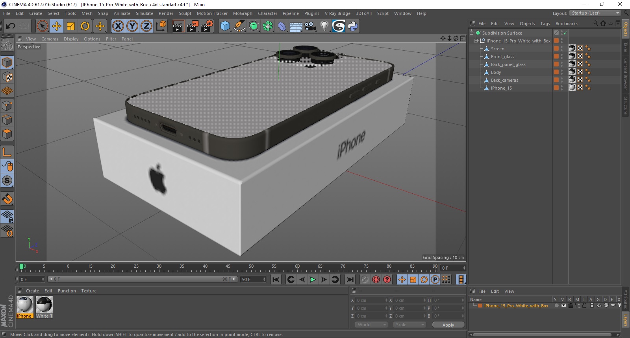The height and width of the screenshot is (338, 630).
Task: Collapse the Subdivision Surface tree node
Action: [x=472, y=33]
